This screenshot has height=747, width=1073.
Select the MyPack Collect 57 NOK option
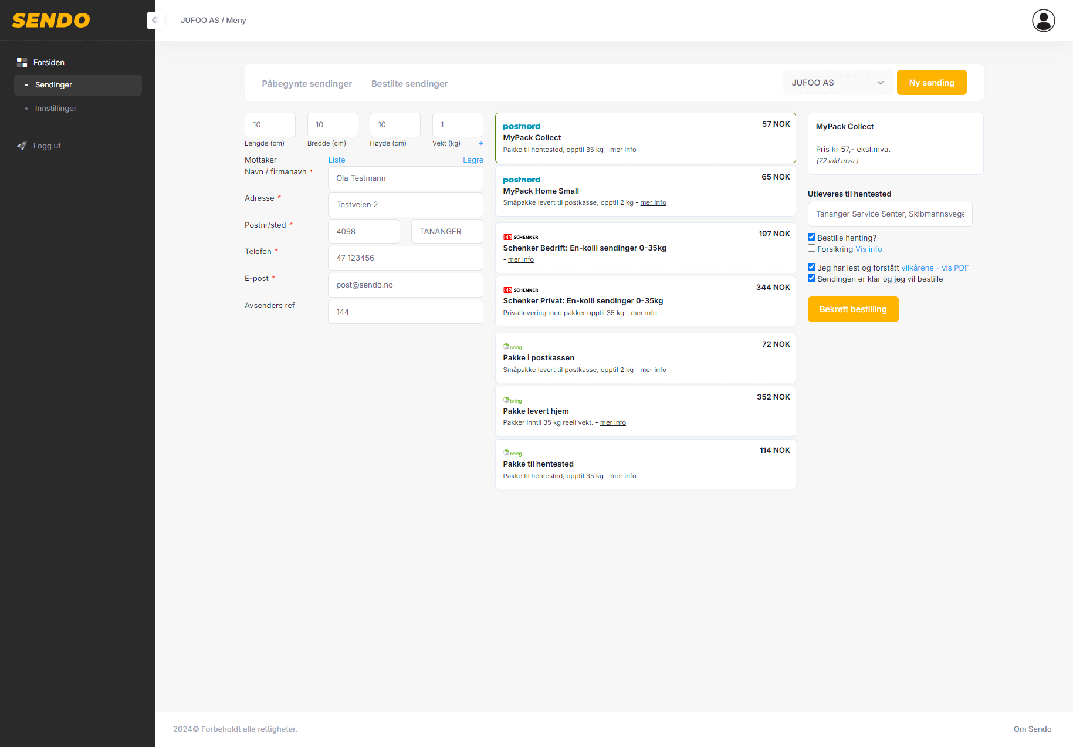645,138
